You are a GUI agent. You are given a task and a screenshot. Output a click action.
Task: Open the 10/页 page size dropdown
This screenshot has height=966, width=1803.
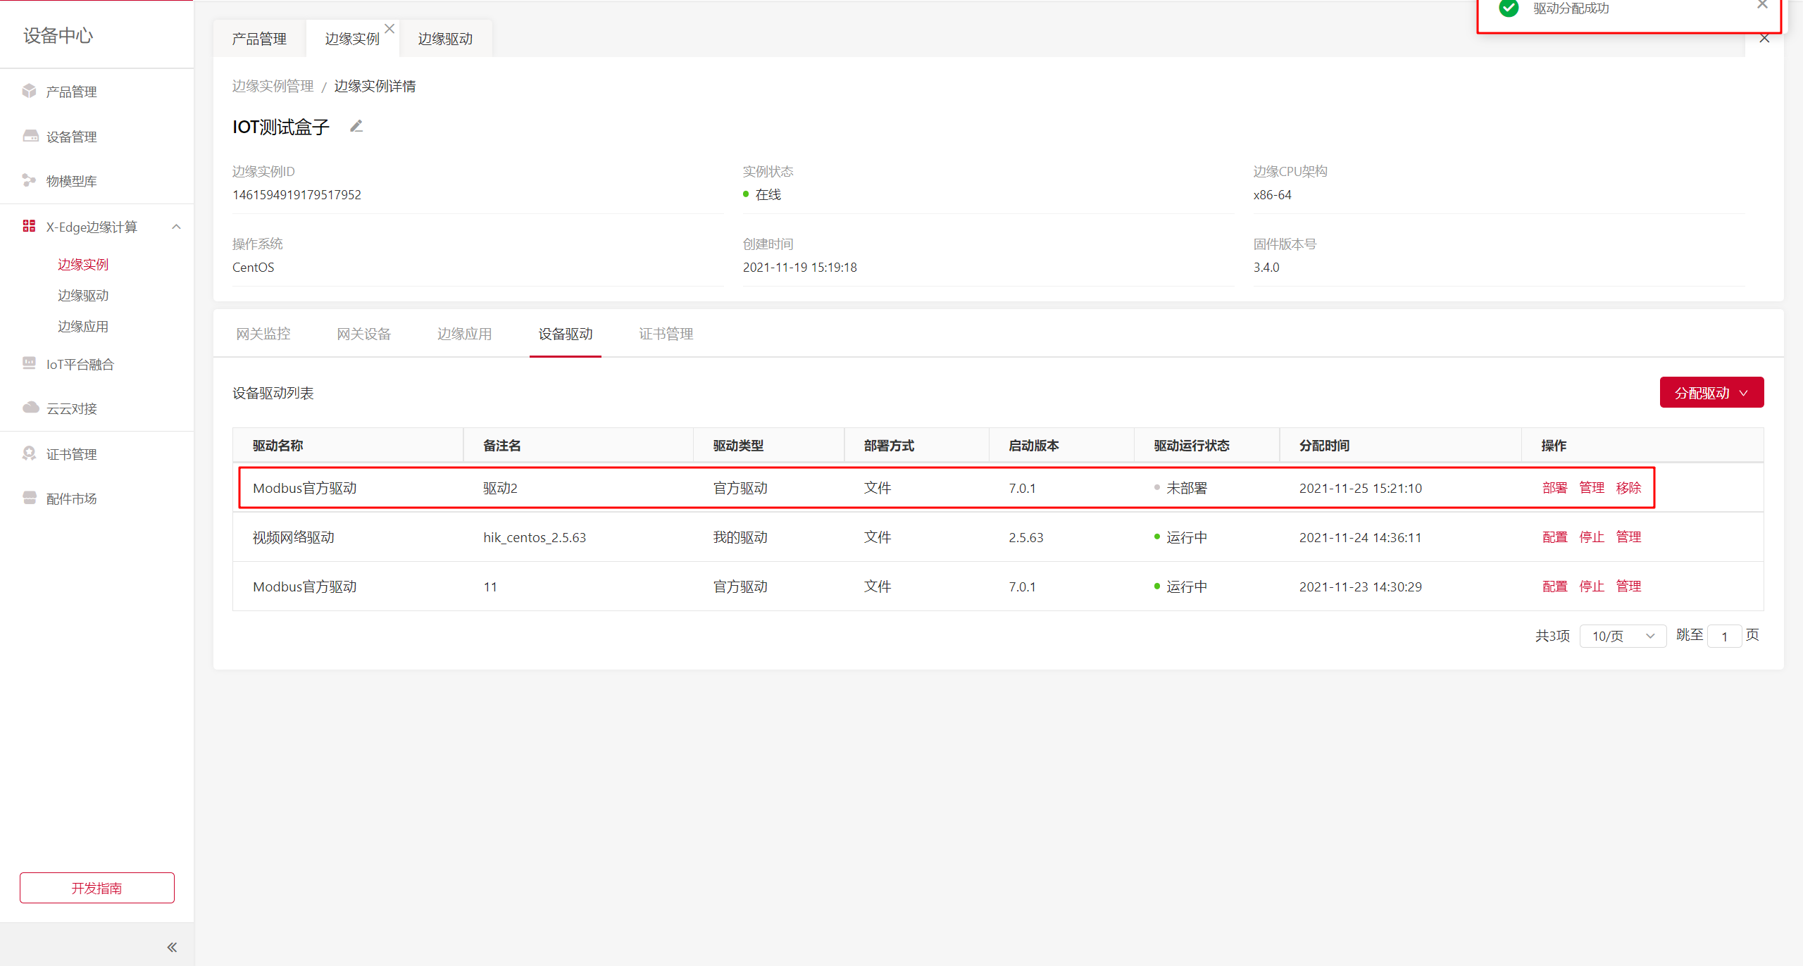tap(1622, 636)
